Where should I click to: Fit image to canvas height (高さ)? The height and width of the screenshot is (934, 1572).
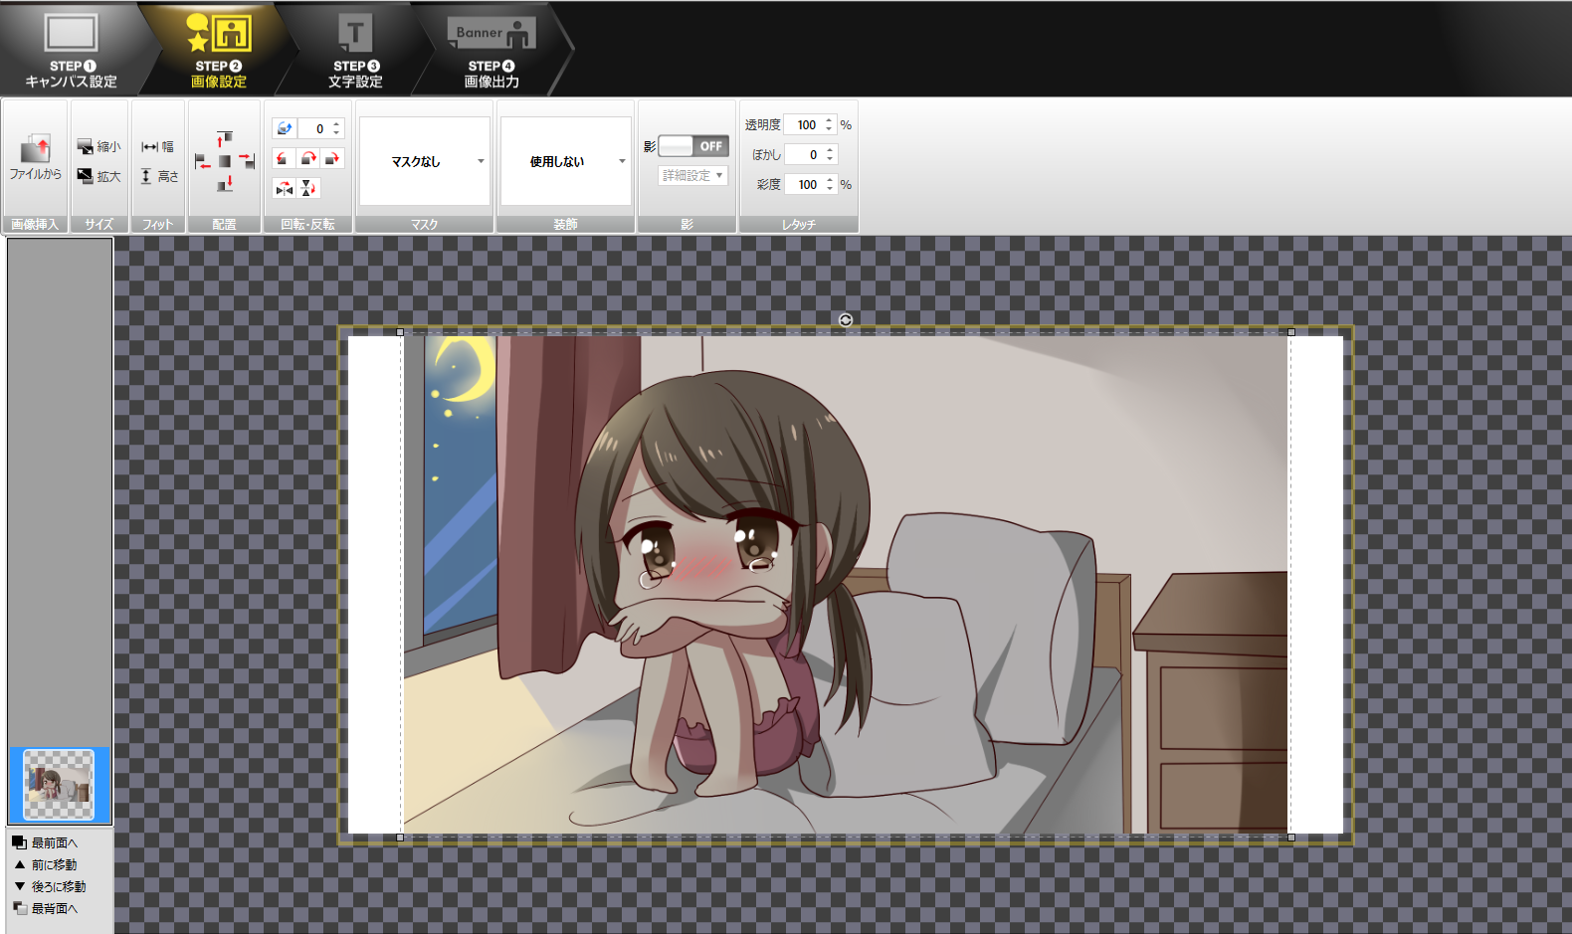[158, 177]
